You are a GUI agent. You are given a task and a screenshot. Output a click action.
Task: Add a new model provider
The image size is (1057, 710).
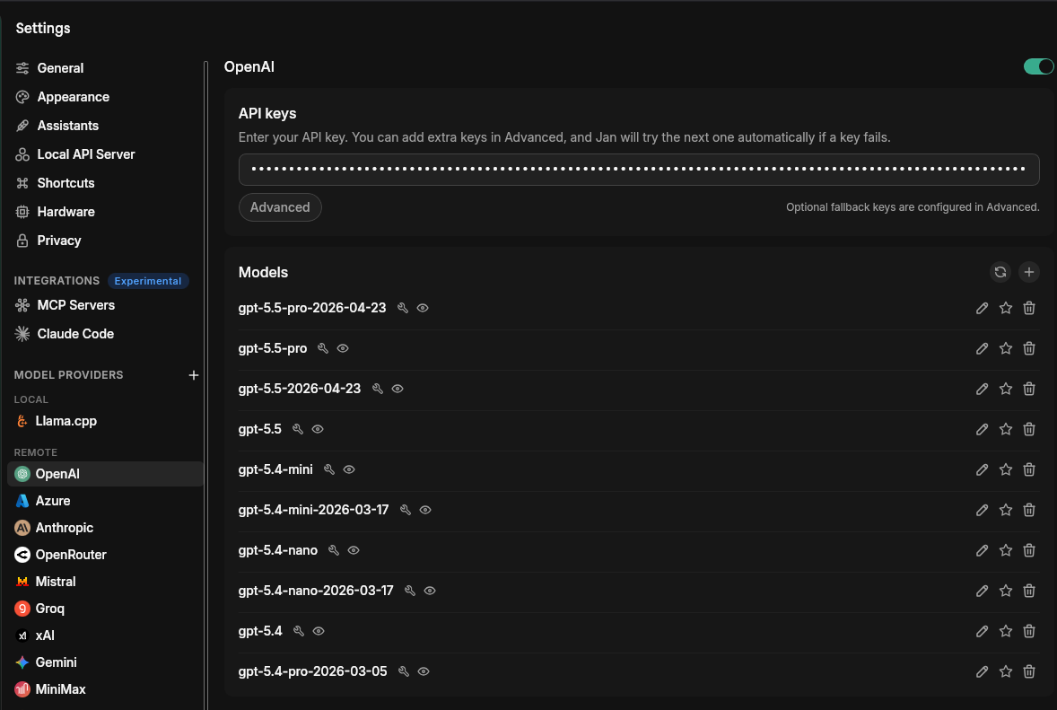tap(194, 375)
